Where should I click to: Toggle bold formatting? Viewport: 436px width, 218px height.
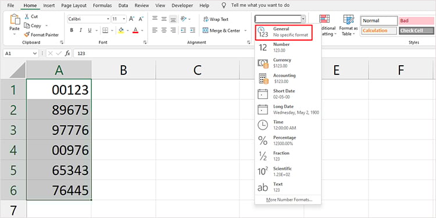(x=72, y=30)
